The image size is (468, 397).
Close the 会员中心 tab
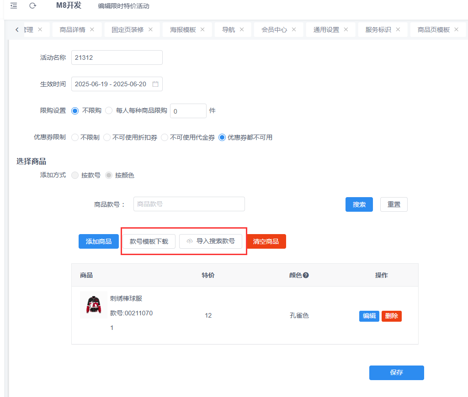point(294,30)
